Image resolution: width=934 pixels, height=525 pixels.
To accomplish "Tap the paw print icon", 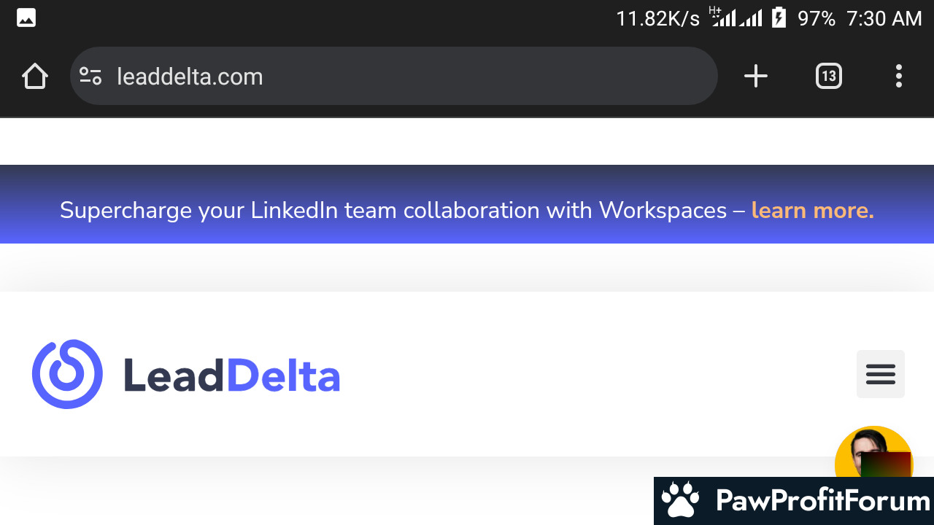I will tap(680, 501).
